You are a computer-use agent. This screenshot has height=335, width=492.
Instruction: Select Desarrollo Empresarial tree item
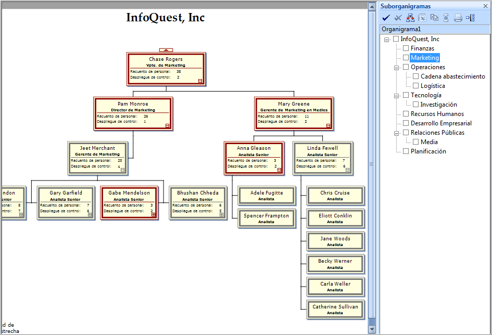[x=440, y=123]
